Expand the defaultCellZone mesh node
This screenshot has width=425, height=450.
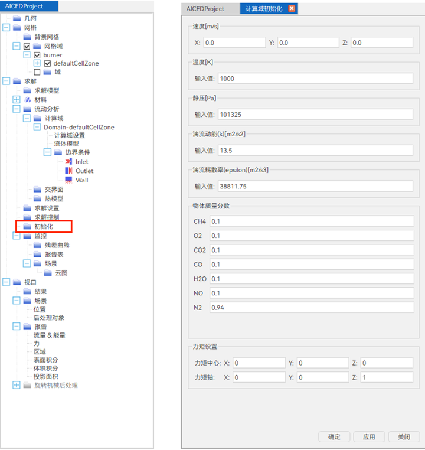[x=37, y=63]
